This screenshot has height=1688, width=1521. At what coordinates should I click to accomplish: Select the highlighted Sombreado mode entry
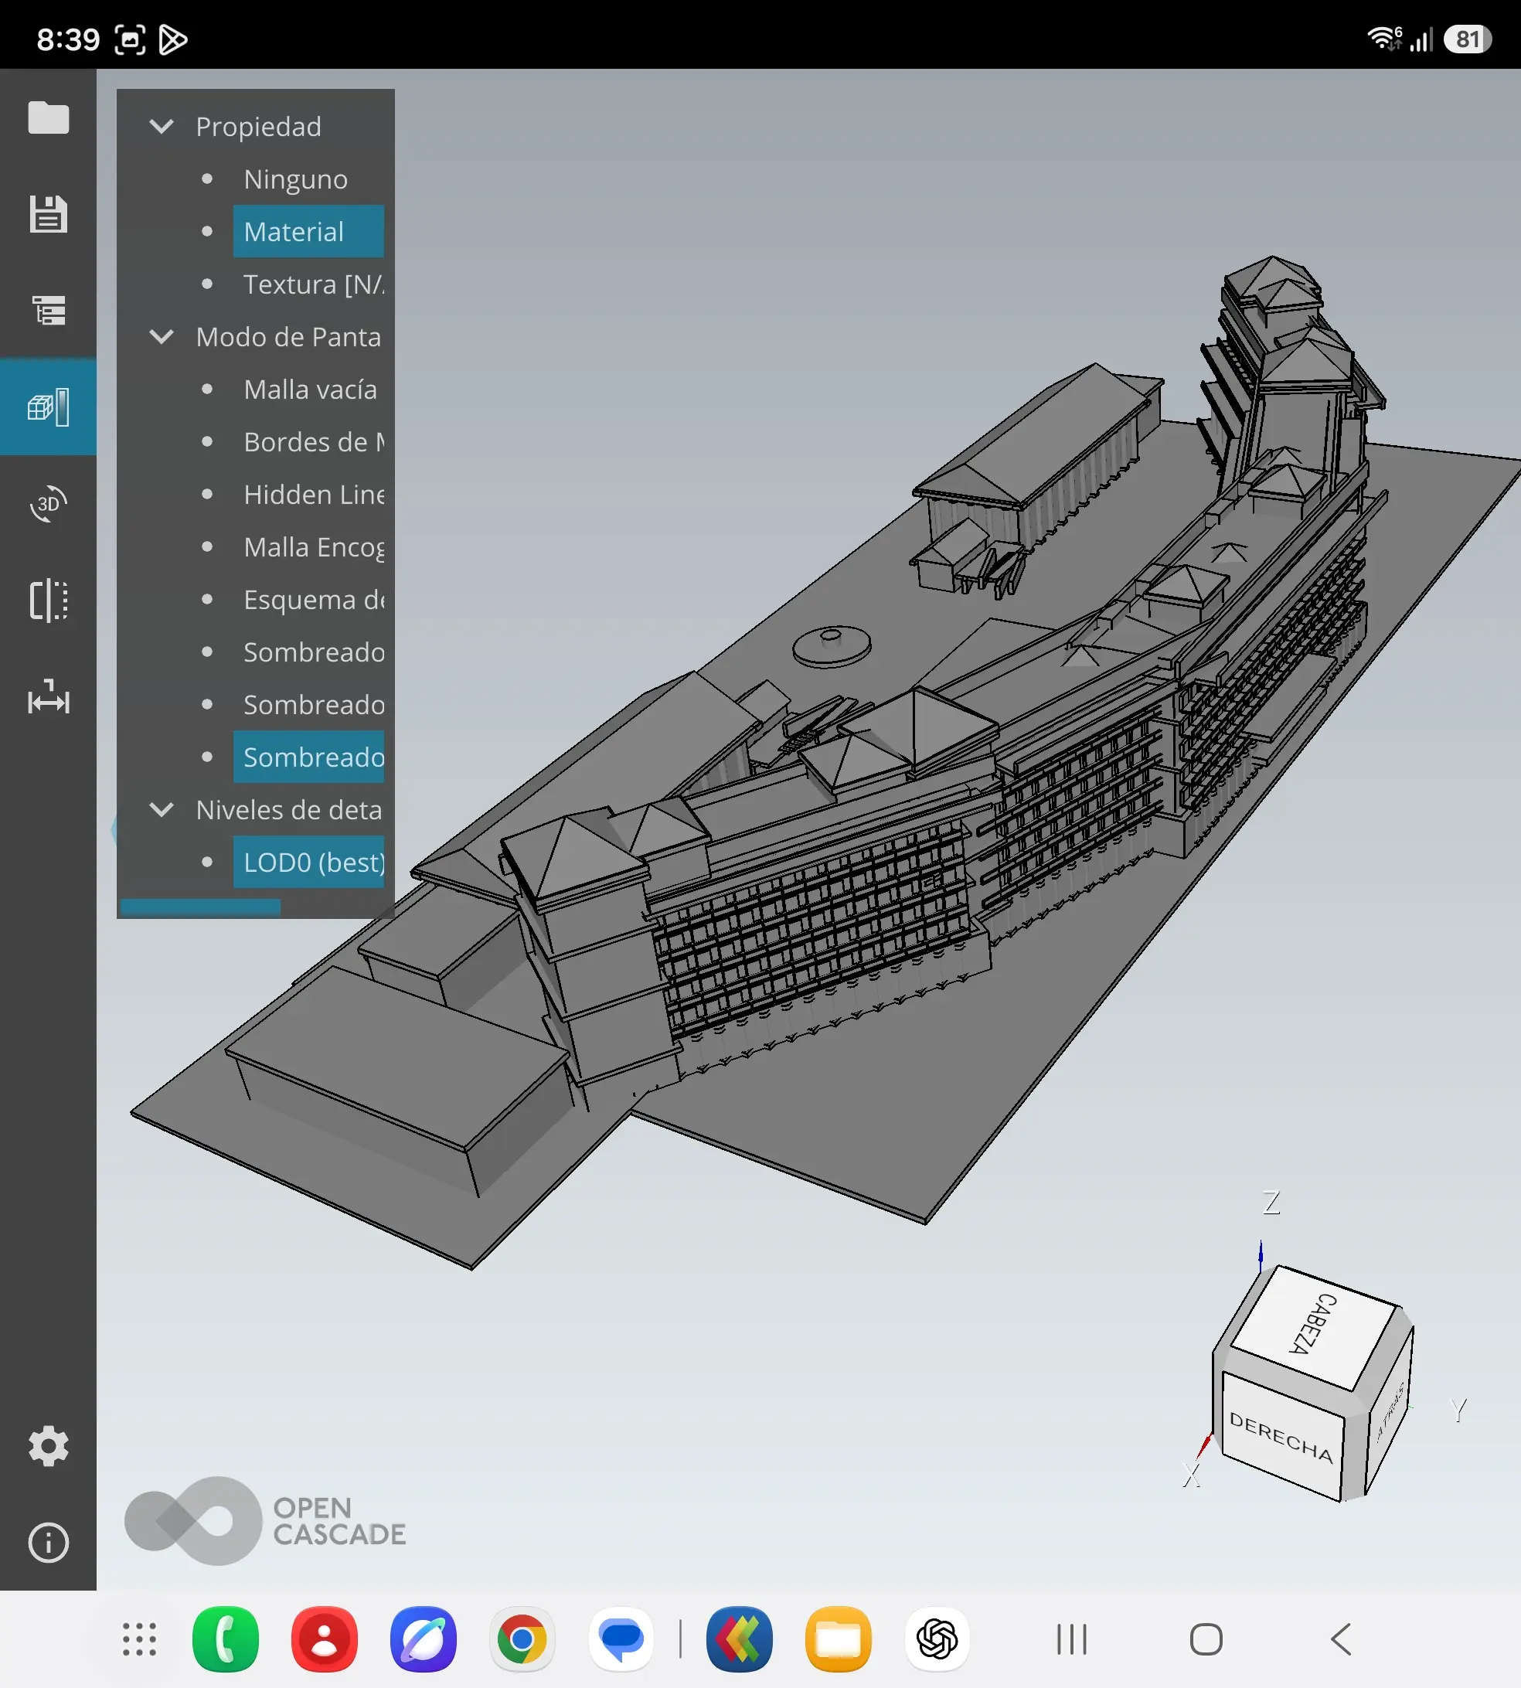click(308, 757)
